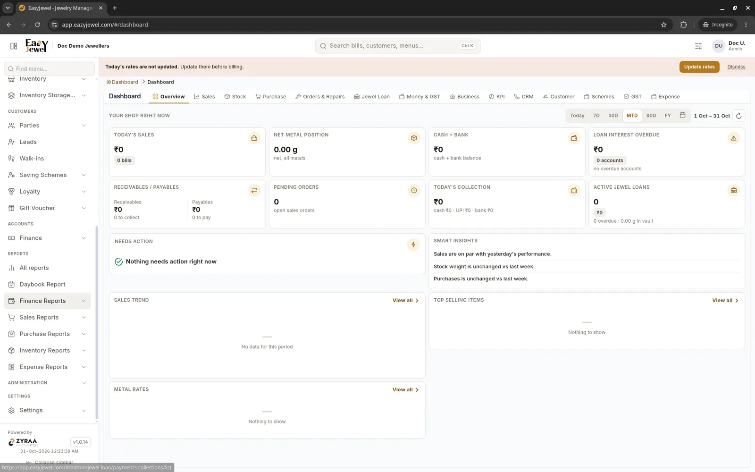The width and height of the screenshot is (755, 472).
Task: Click the refresh icon beside the date range
Action: [739, 116]
